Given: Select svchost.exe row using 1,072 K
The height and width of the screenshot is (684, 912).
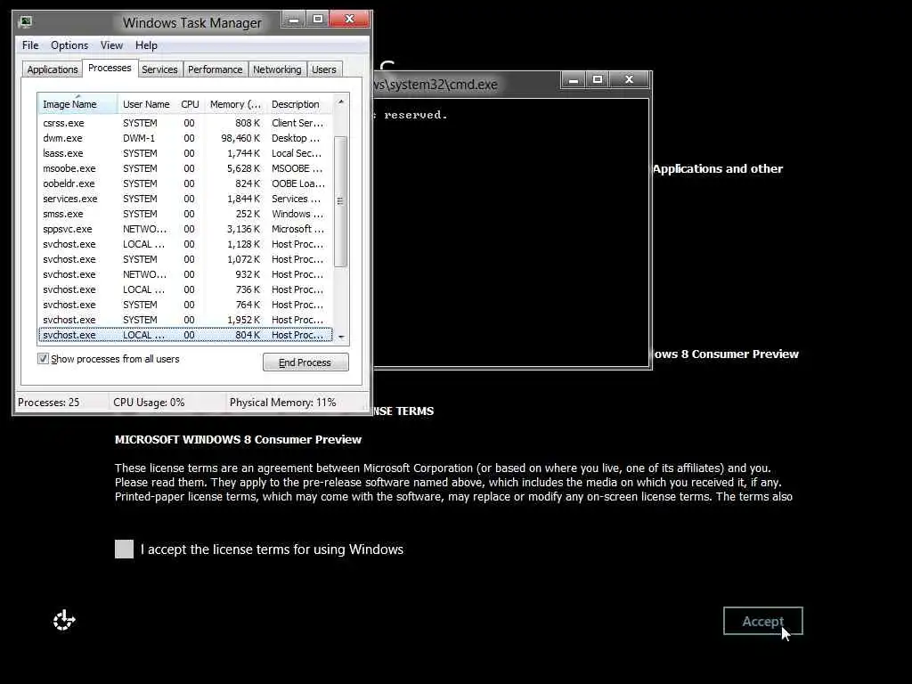Looking at the screenshot, I should pyautogui.click(x=185, y=259).
